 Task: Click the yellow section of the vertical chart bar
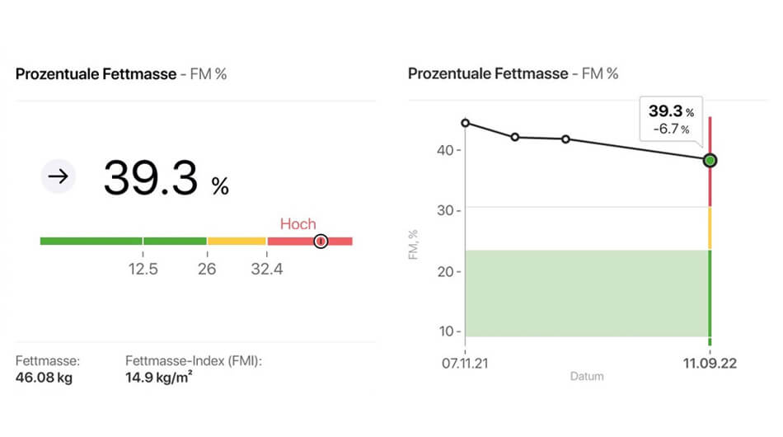710,228
